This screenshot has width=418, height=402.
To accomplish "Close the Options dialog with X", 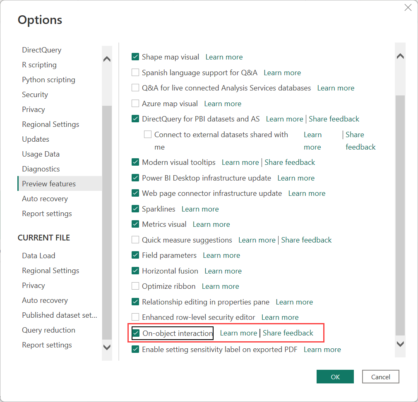I will click(x=408, y=7).
